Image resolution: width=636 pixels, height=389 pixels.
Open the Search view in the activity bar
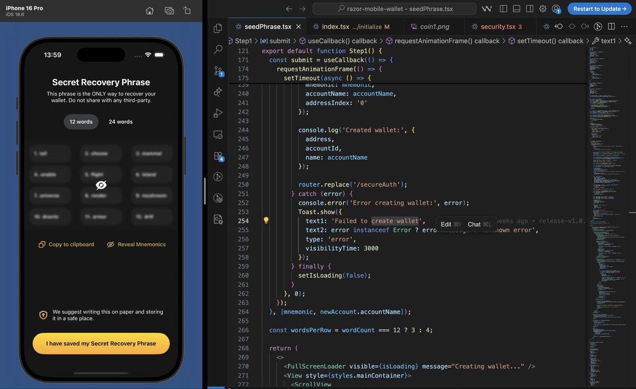[218, 49]
